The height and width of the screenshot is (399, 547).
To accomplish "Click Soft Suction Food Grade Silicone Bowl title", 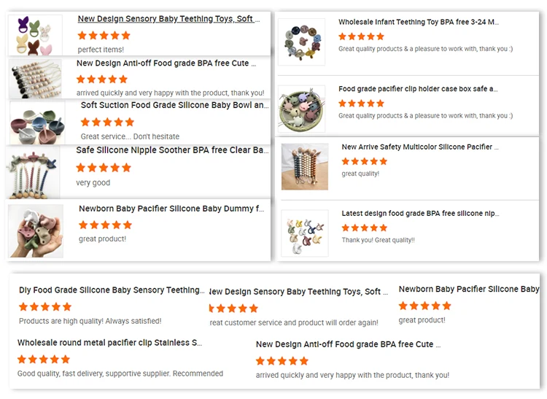I will pos(174,105).
